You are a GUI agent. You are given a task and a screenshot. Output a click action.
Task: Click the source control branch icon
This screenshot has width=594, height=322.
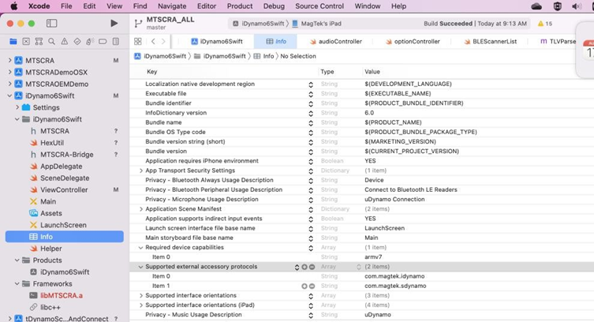[x=138, y=24]
